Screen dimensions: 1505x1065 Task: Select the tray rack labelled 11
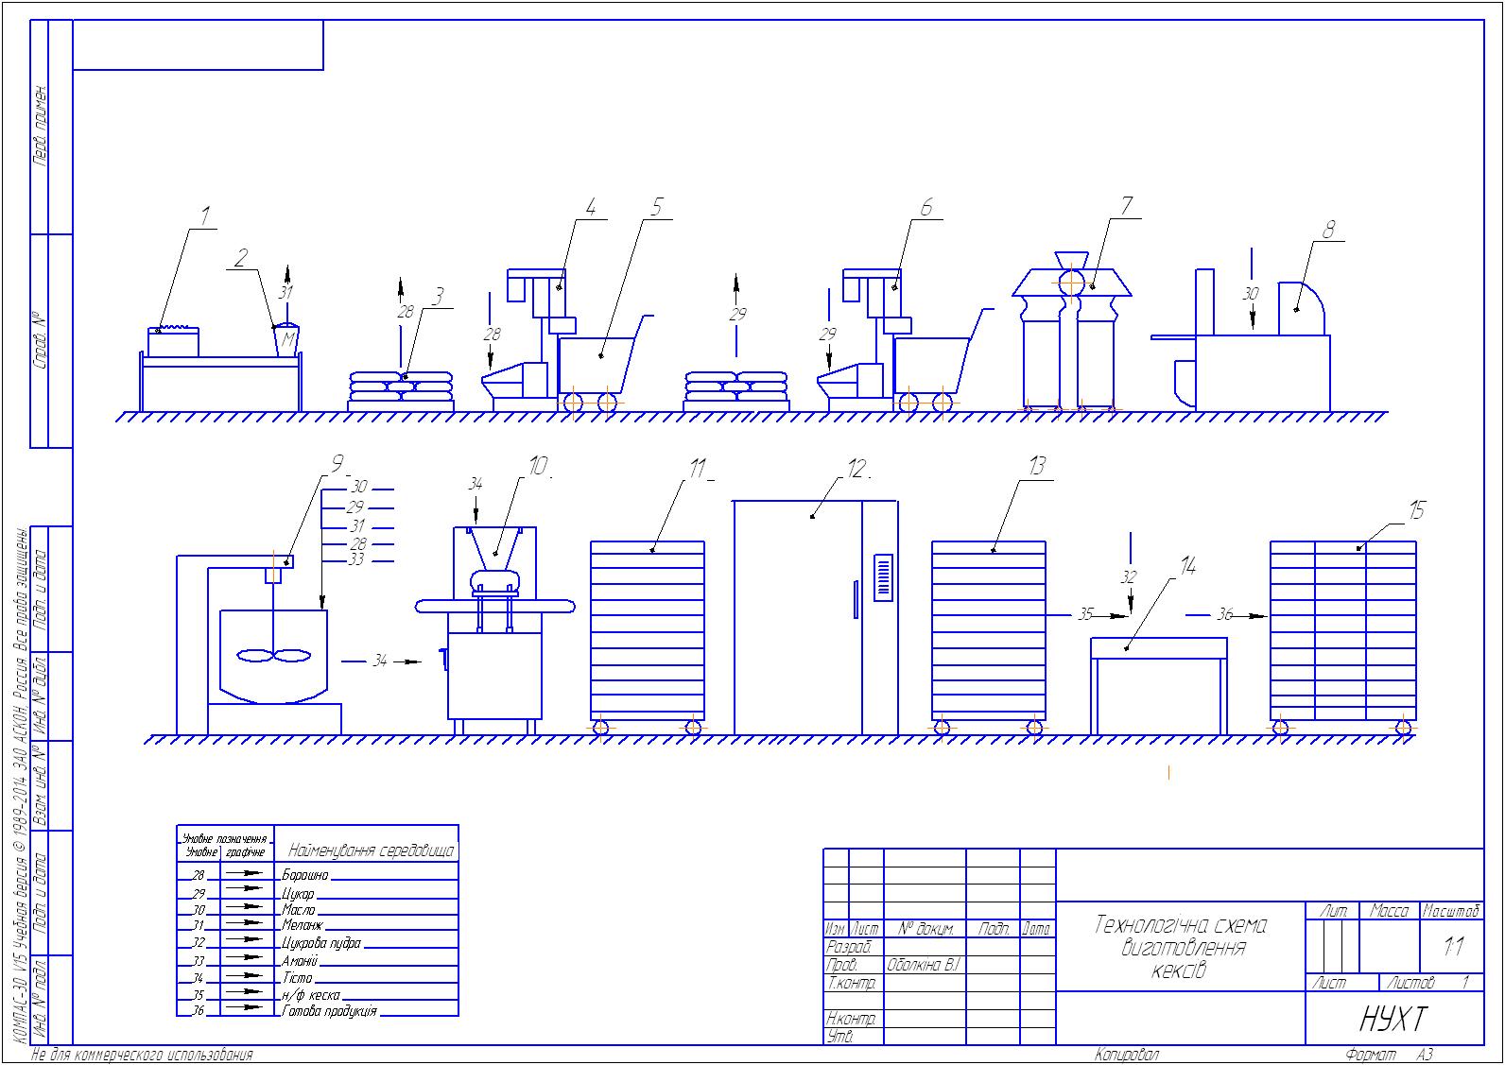click(648, 636)
